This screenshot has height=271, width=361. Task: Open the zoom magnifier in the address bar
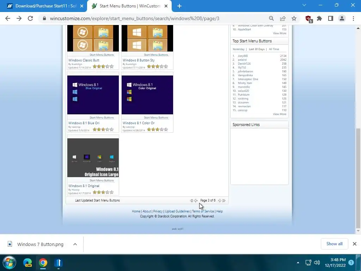[x=271, y=18]
